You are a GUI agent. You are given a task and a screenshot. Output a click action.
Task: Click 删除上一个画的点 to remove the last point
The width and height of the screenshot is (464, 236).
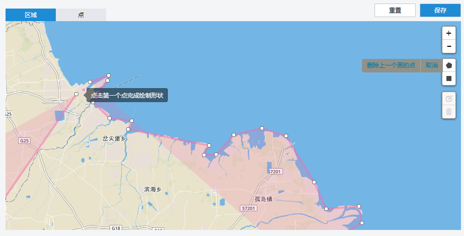(391, 65)
